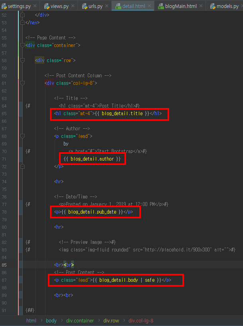Image resolution: width=243 pixels, height=326 pixels.
Task: Click the highlighted br tag on line 85
Action: (69, 265)
